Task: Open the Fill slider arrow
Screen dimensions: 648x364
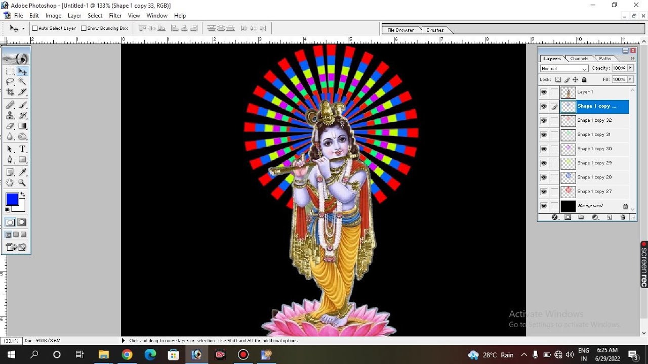Action: click(631, 79)
